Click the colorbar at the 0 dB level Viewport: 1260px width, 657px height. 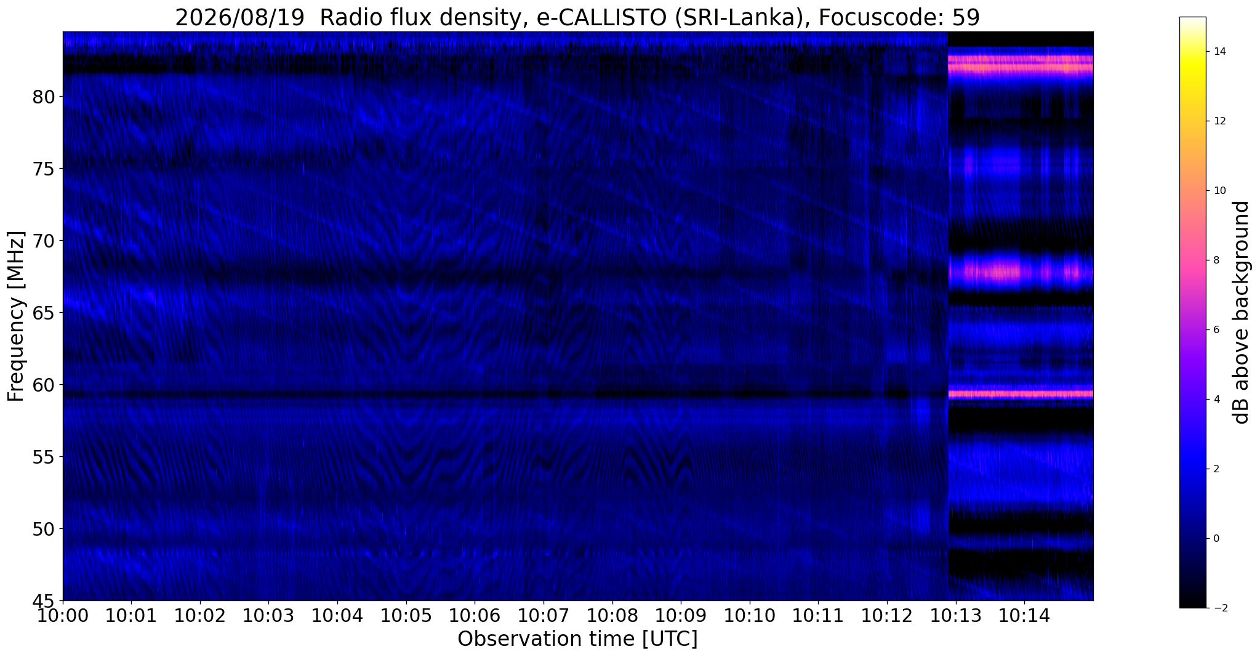[1192, 539]
